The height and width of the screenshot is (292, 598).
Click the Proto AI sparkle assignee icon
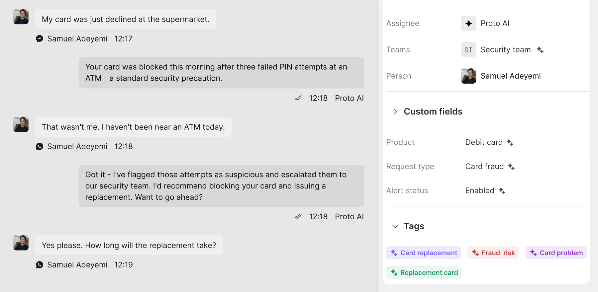point(468,23)
